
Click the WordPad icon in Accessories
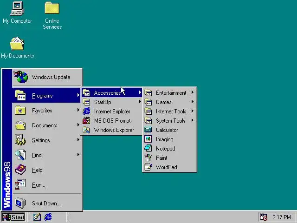148,167
